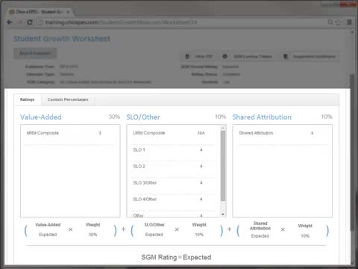Select MRM Composite row in Value-Added box
The width and height of the screenshot is (358, 269).
tap(70, 133)
